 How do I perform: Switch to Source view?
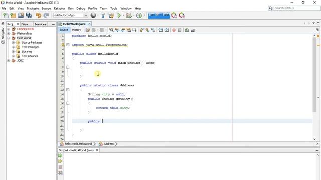point(64,30)
